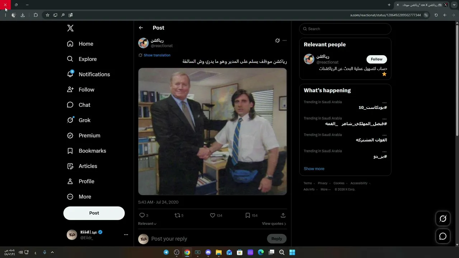Open the Chrome three-dot menu

coord(5,15)
